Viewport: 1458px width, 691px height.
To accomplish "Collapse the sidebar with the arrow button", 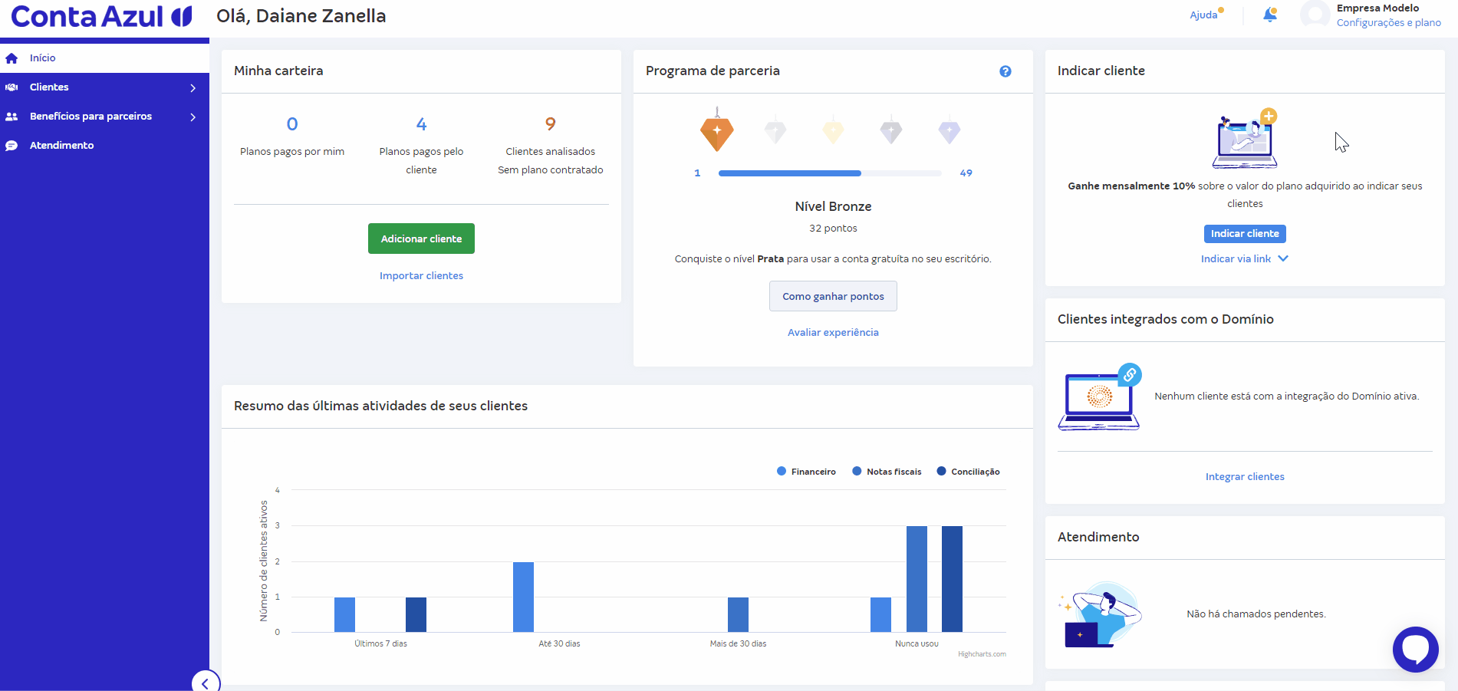I will coord(206,683).
